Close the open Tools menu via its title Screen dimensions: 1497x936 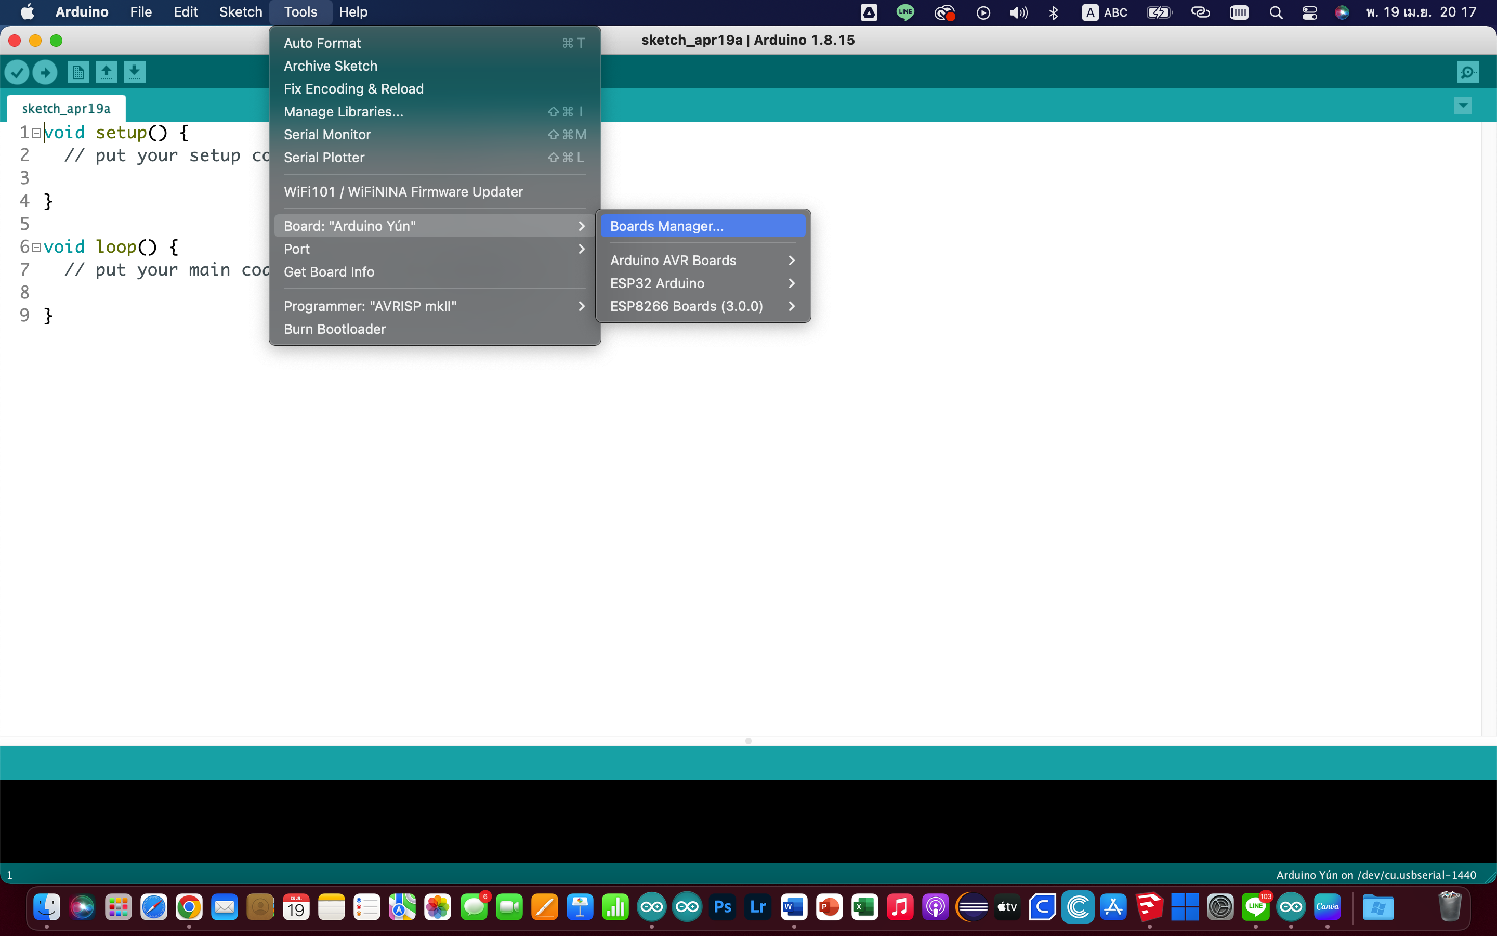coord(300,12)
